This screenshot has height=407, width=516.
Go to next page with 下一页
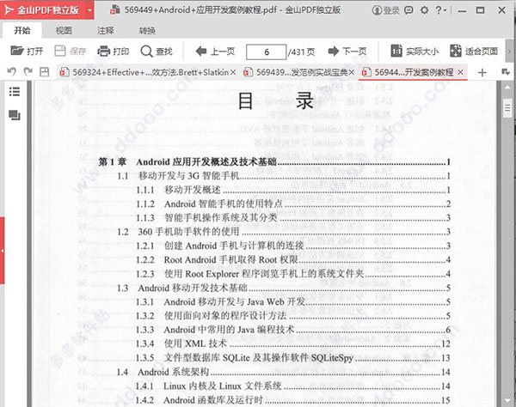(347, 52)
